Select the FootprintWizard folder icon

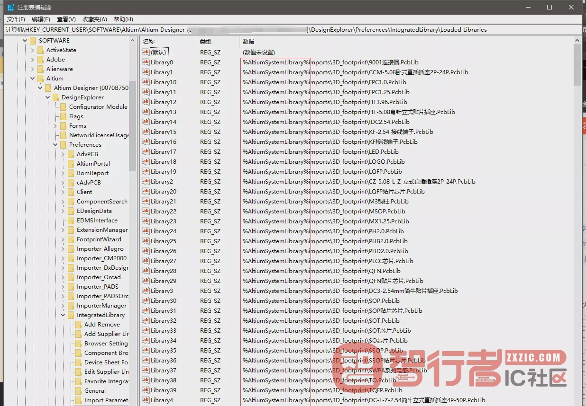(71, 239)
